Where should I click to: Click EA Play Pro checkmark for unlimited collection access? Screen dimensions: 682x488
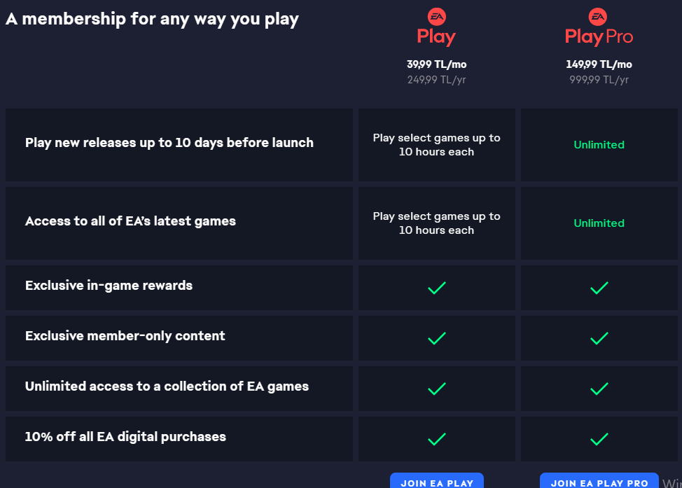(599, 389)
